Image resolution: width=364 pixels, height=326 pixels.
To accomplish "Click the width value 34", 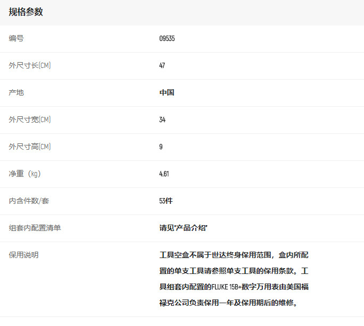I will [162, 119].
